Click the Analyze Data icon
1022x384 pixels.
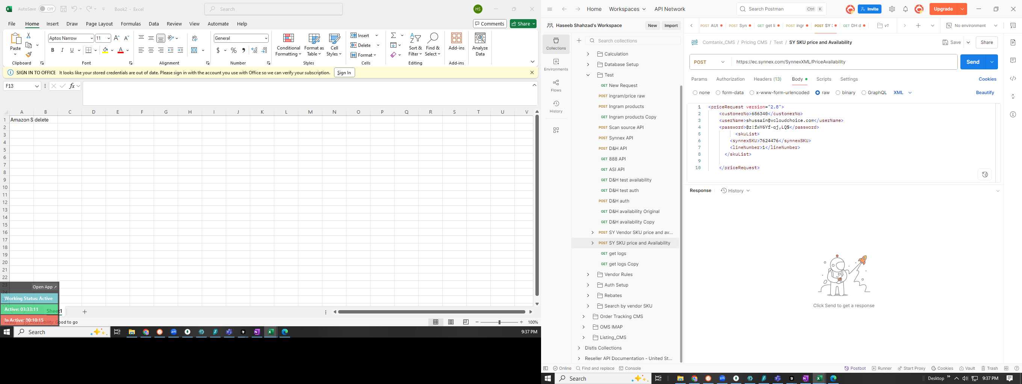pos(480,45)
